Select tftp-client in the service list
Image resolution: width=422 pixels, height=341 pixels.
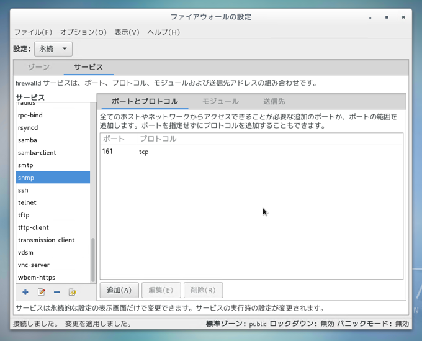pos(53,227)
